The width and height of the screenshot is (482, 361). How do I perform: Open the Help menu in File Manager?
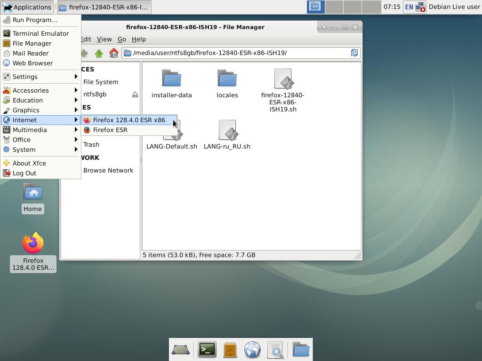(x=139, y=39)
